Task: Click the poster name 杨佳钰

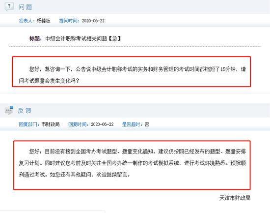Action: point(44,21)
